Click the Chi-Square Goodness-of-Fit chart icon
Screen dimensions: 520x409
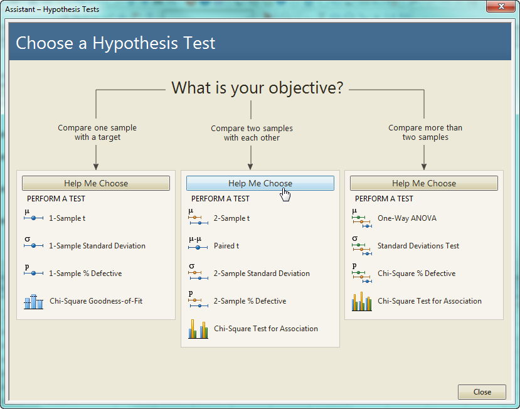(33, 302)
